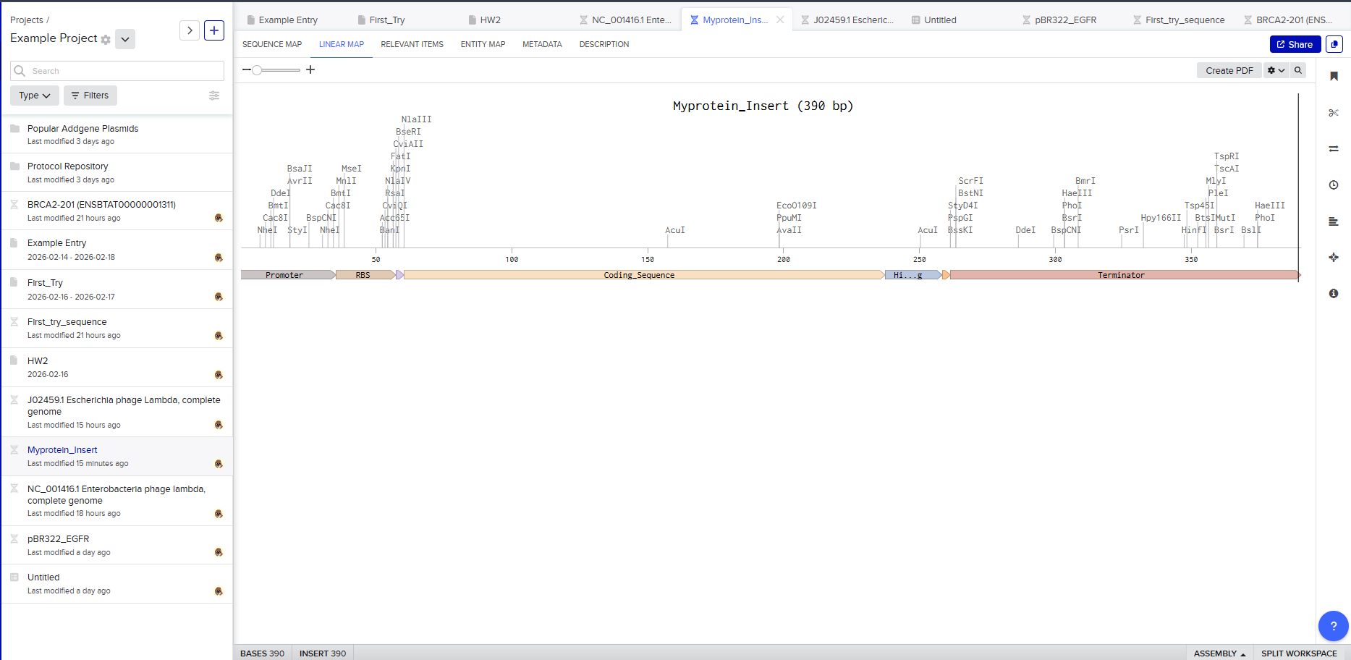The image size is (1351, 660).
Task: Click the Create PDF button
Action: click(x=1229, y=71)
